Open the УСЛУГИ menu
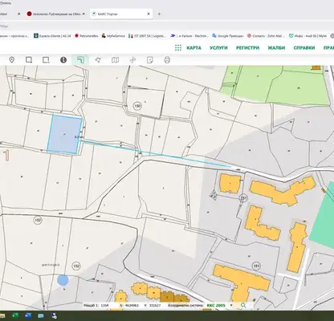The image size is (334, 321). (x=218, y=48)
